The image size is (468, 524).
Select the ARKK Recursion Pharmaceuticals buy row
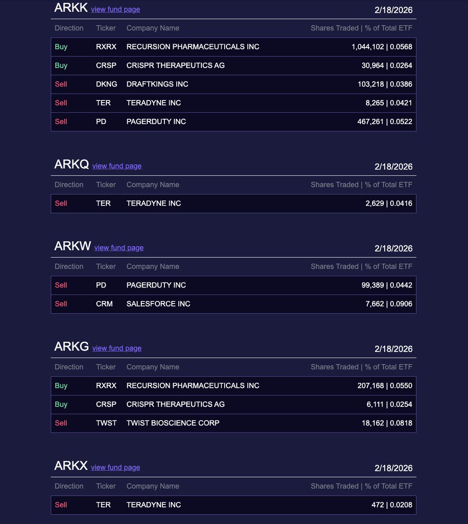click(x=233, y=47)
